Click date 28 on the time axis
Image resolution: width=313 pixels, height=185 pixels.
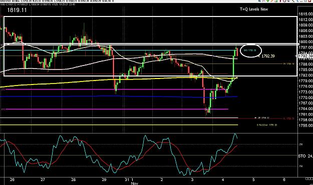(x=74, y=179)
